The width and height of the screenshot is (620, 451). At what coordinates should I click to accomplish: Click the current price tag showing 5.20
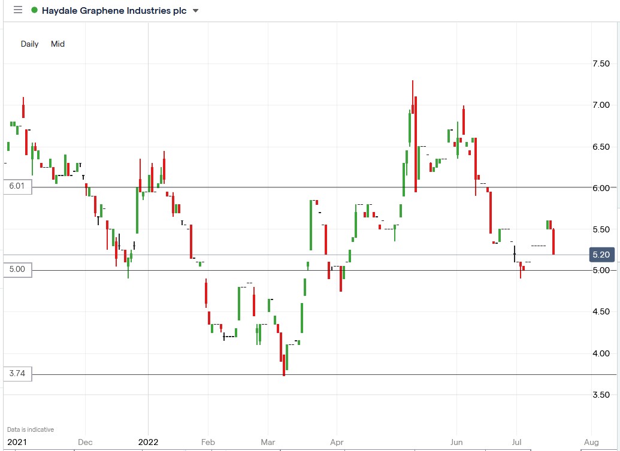point(603,254)
